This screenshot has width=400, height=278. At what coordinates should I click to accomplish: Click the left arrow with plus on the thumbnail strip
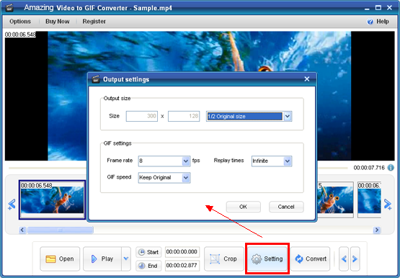pos(12,204)
